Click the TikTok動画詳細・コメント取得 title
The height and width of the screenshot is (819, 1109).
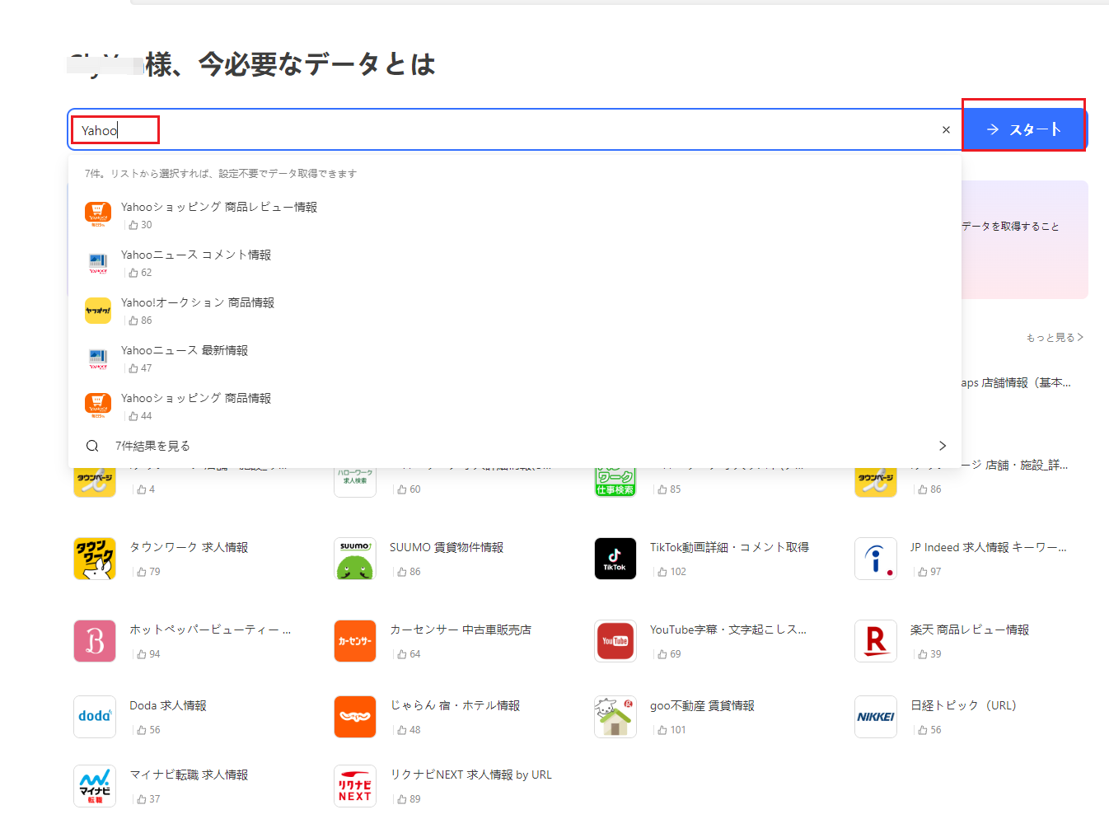tap(729, 547)
